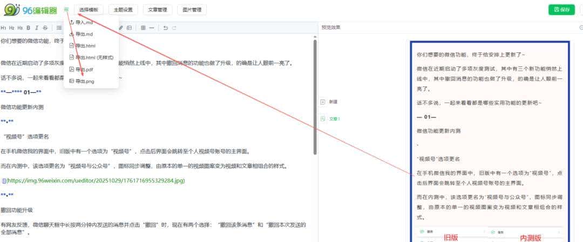Viewport: 583px width, 242px height.
Task: Toggle strikethrough formatting
Action: 45,28
